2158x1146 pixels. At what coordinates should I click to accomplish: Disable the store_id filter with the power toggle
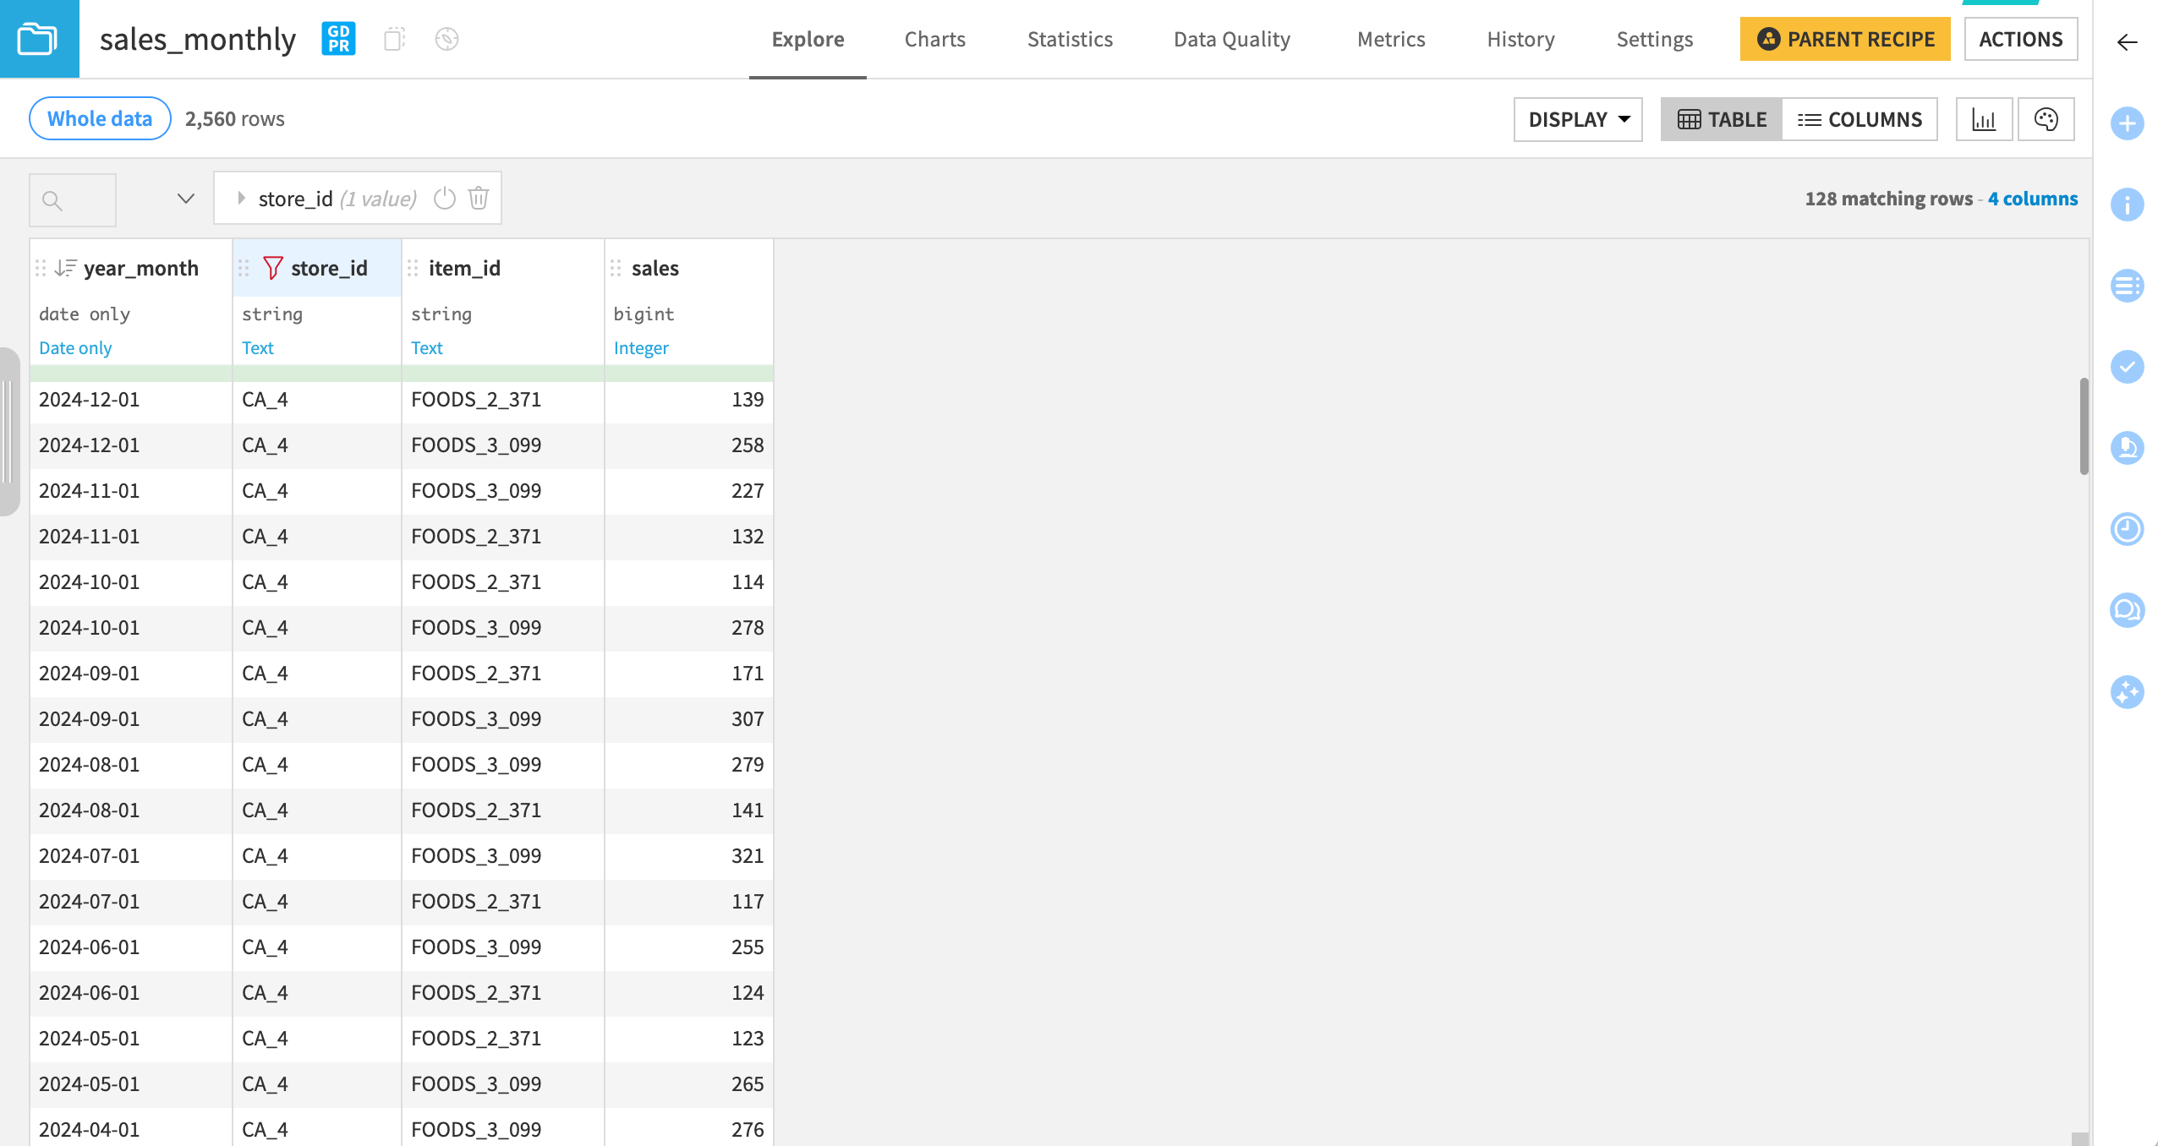click(x=444, y=198)
